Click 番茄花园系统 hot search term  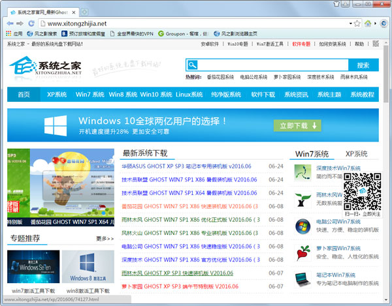tap(220, 77)
